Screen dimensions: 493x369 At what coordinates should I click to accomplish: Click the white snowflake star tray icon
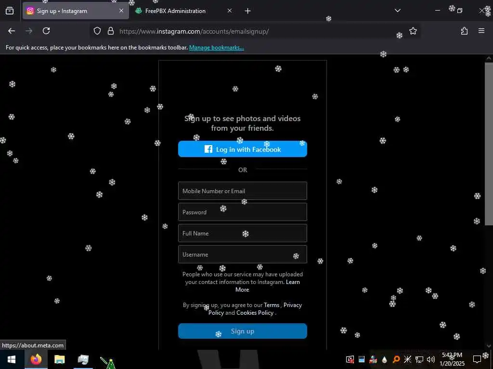(407, 359)
